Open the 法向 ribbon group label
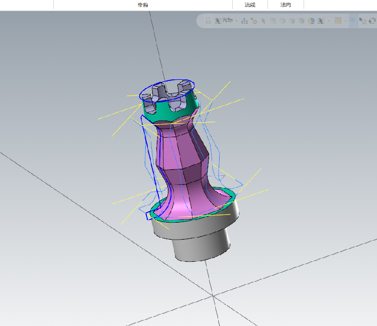 286,5
